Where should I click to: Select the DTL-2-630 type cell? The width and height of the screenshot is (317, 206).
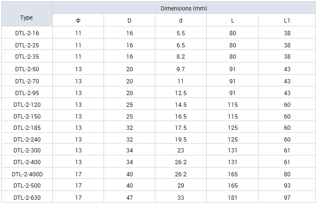[27, 198]
